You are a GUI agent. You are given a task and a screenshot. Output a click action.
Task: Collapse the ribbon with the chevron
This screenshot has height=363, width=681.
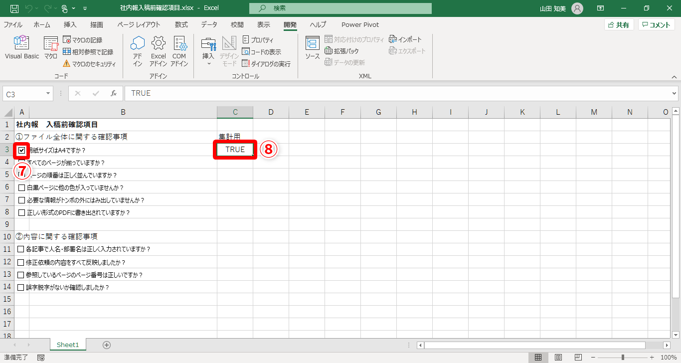point(674,77)
